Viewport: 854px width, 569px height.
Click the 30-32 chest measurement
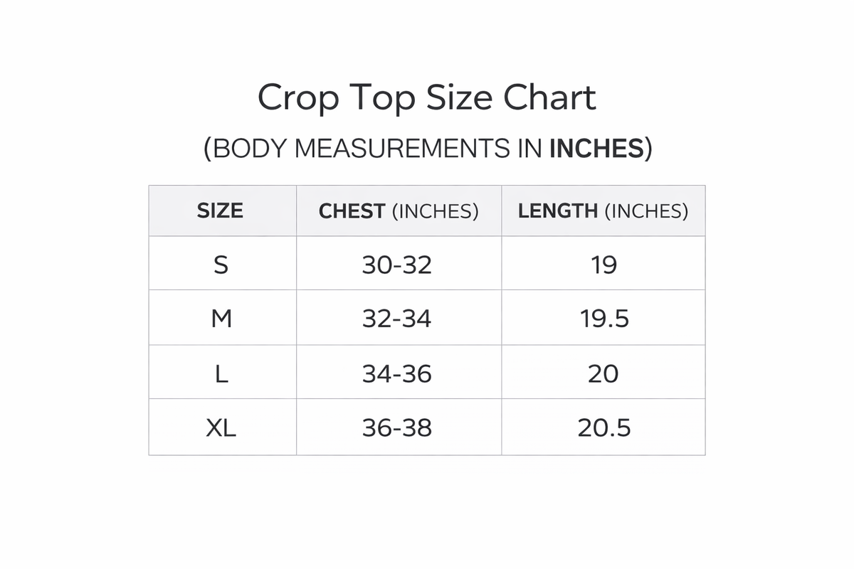tap(396, 265)
